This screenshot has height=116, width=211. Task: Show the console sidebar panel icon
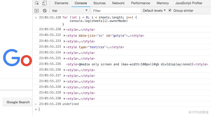click(36, 11)
